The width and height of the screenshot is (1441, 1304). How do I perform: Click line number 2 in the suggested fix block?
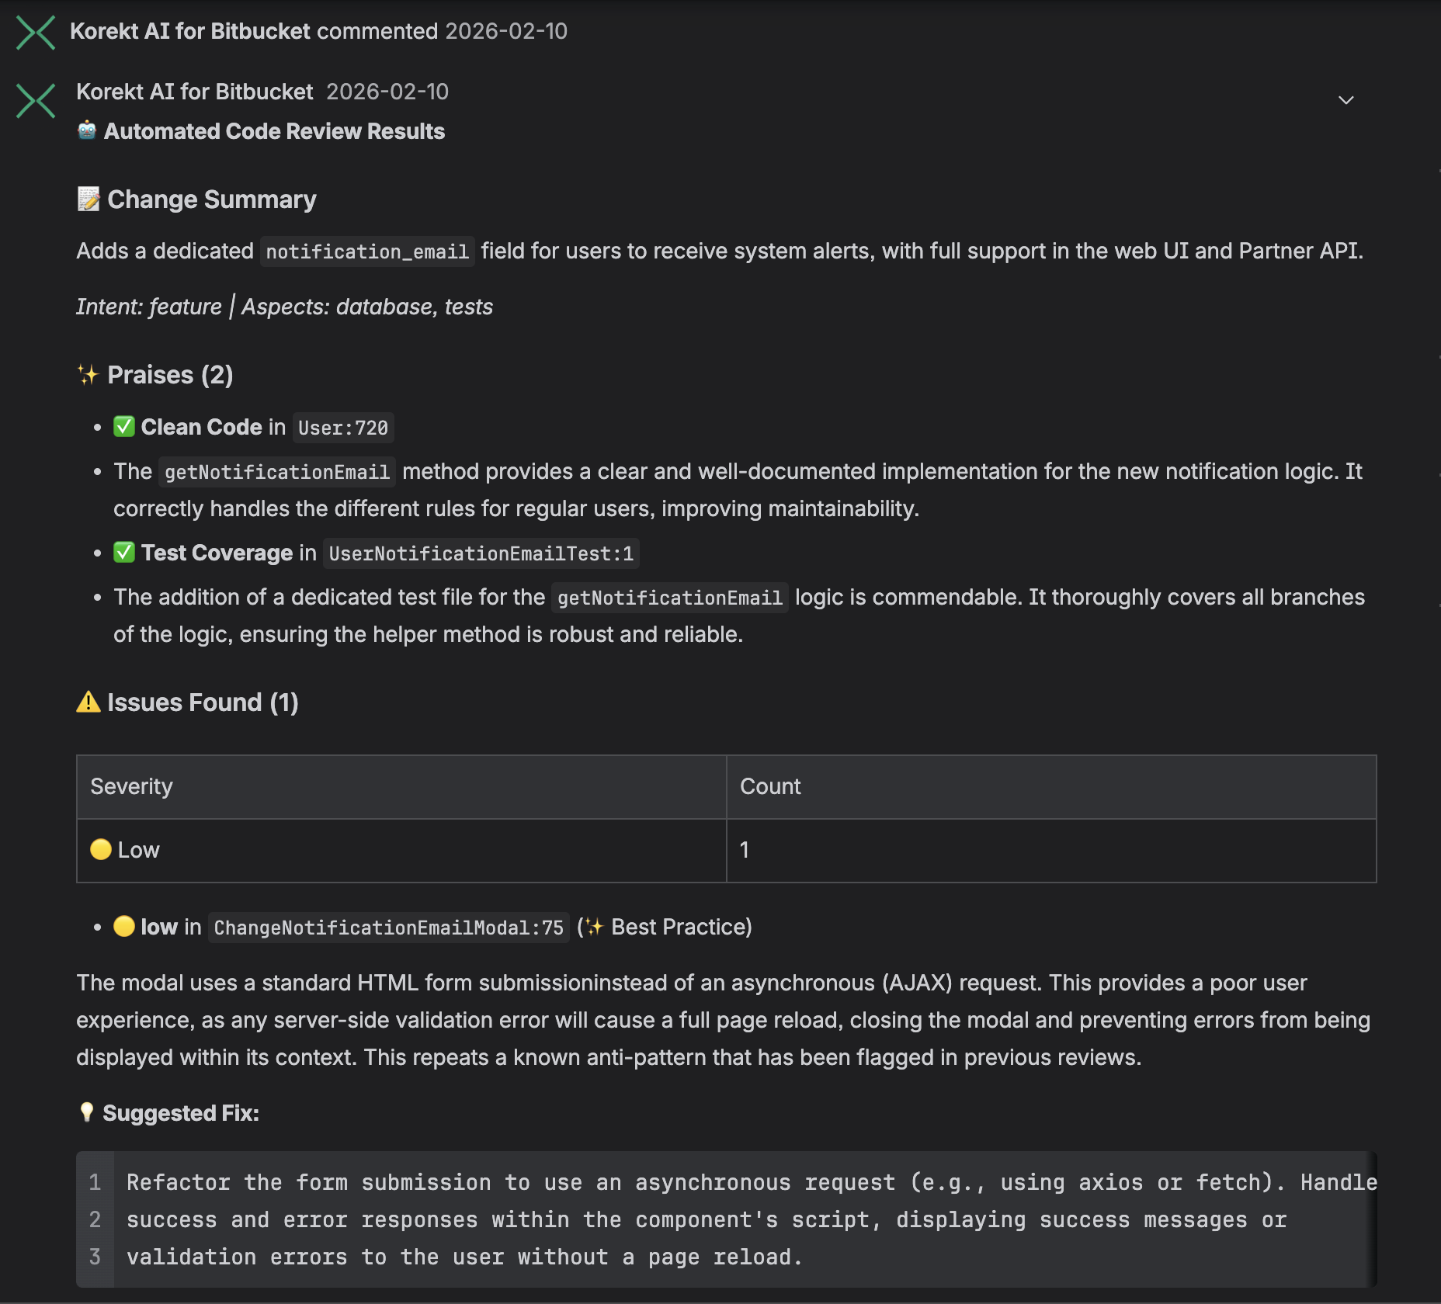tap(95, 1219)
